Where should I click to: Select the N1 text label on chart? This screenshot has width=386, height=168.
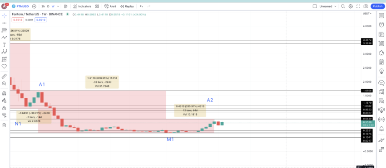coord(18,124)
